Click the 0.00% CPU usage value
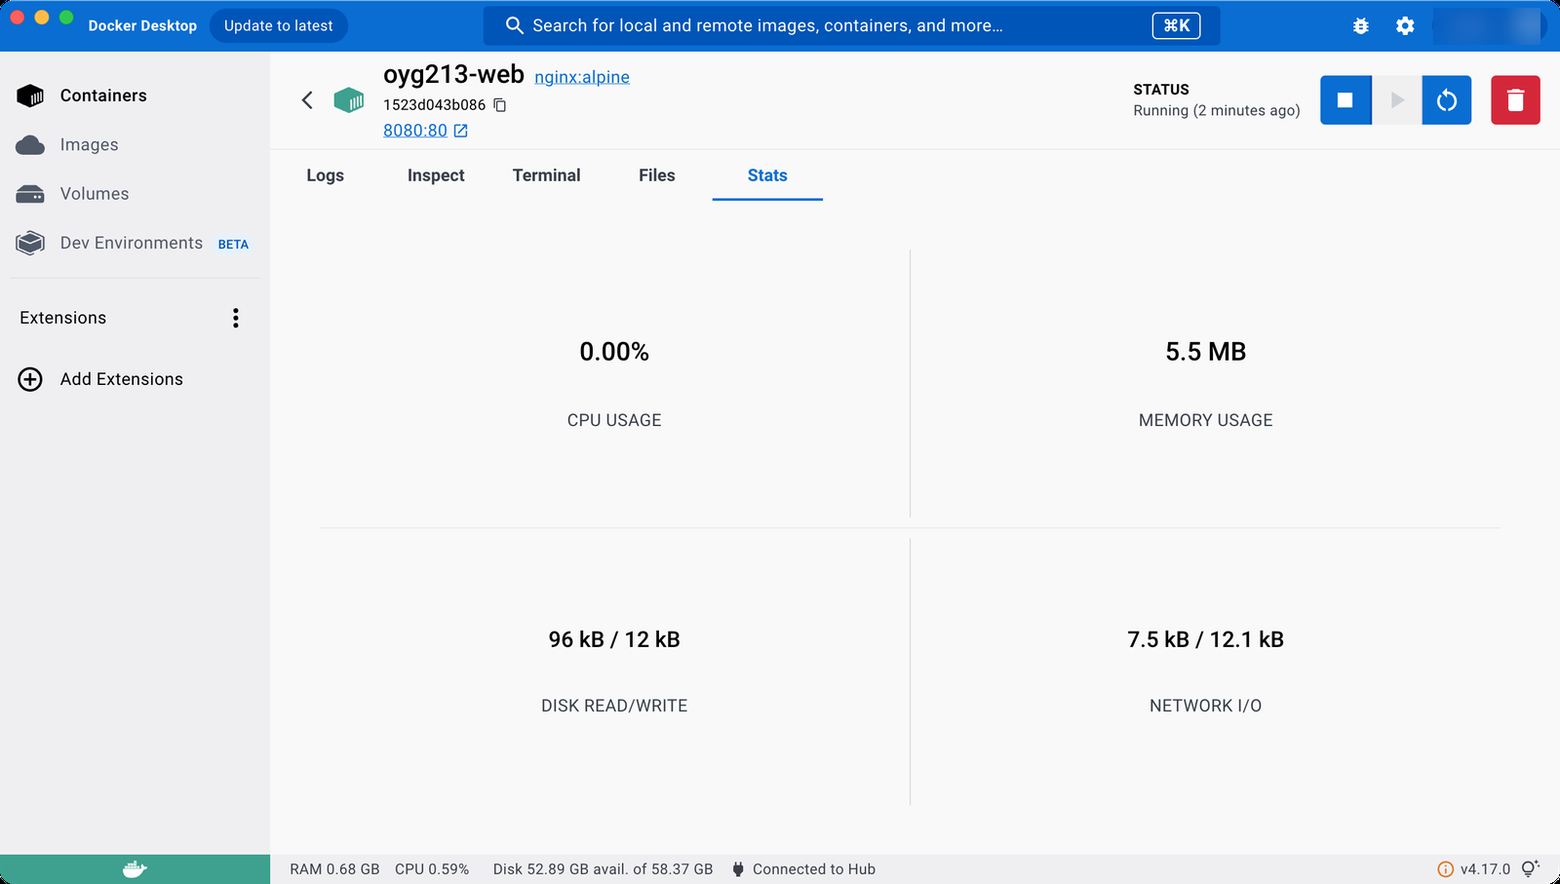This screenshot has height=884, width=1560. point(614,352)
